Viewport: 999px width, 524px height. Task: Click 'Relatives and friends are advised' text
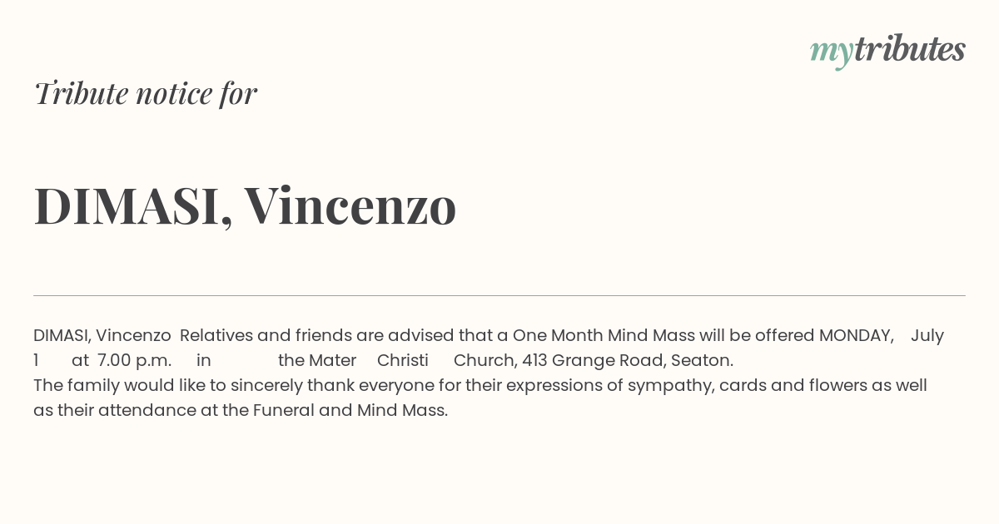coord(317,335)
